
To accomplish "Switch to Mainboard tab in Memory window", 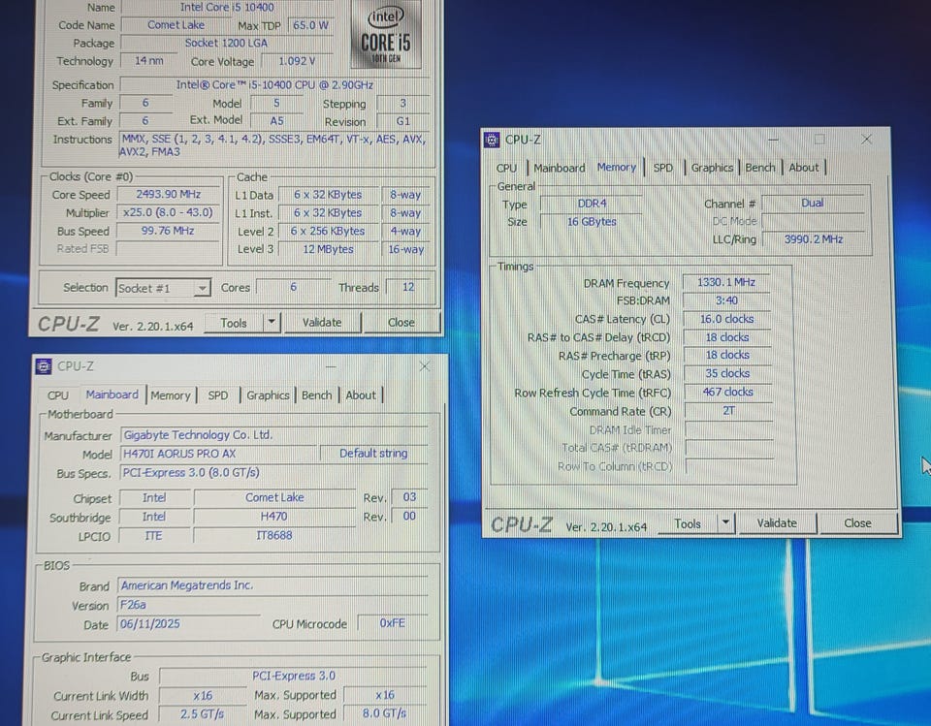I will [560, 168].
